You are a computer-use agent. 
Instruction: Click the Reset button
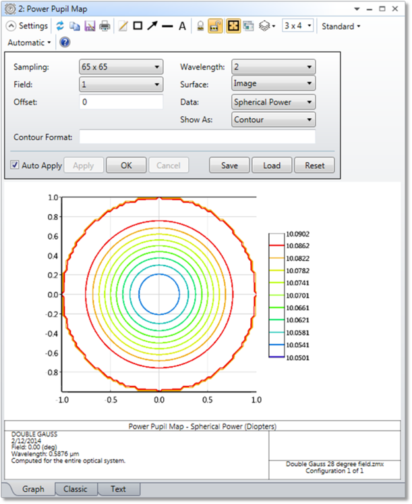coord(314,166)
